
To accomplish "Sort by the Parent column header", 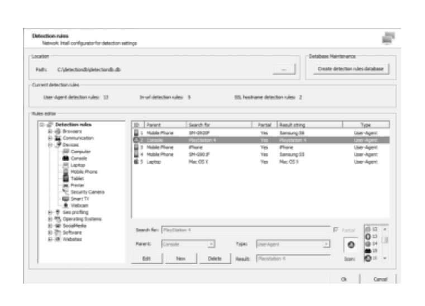I will 165,125.
